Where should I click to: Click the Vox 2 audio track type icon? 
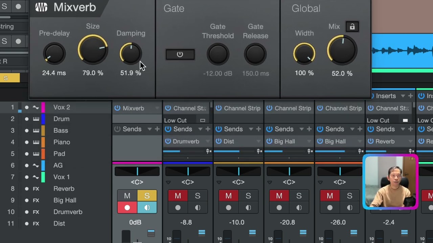click(x=36, y=107)
